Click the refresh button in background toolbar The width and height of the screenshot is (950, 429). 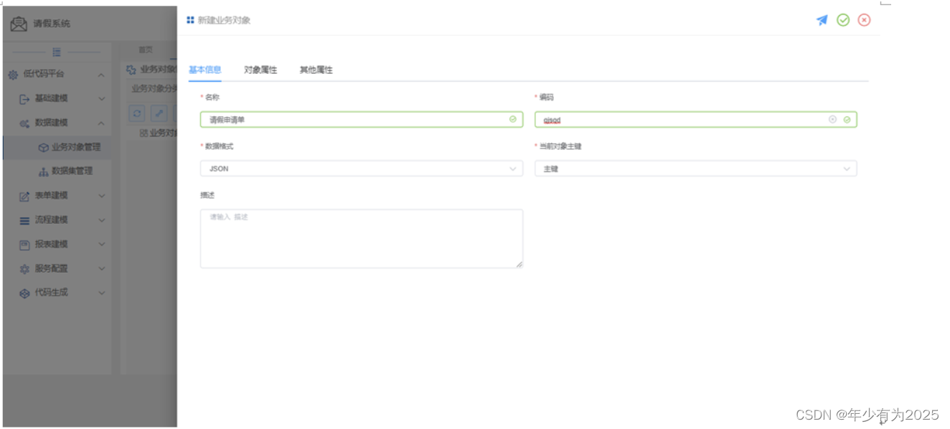pos(138,113)
